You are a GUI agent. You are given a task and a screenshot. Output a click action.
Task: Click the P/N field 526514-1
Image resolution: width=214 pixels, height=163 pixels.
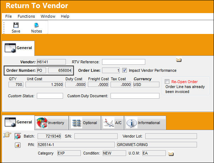pyautogui.click(x=76, y=145)
